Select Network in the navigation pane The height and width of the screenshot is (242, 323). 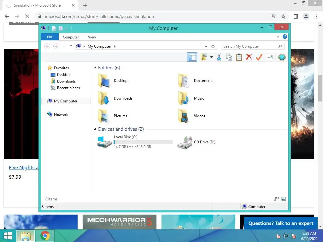tap(61, 114)
